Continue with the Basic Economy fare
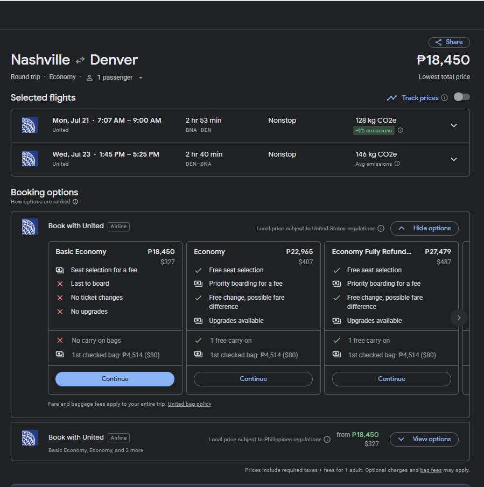 click(115, 379)
